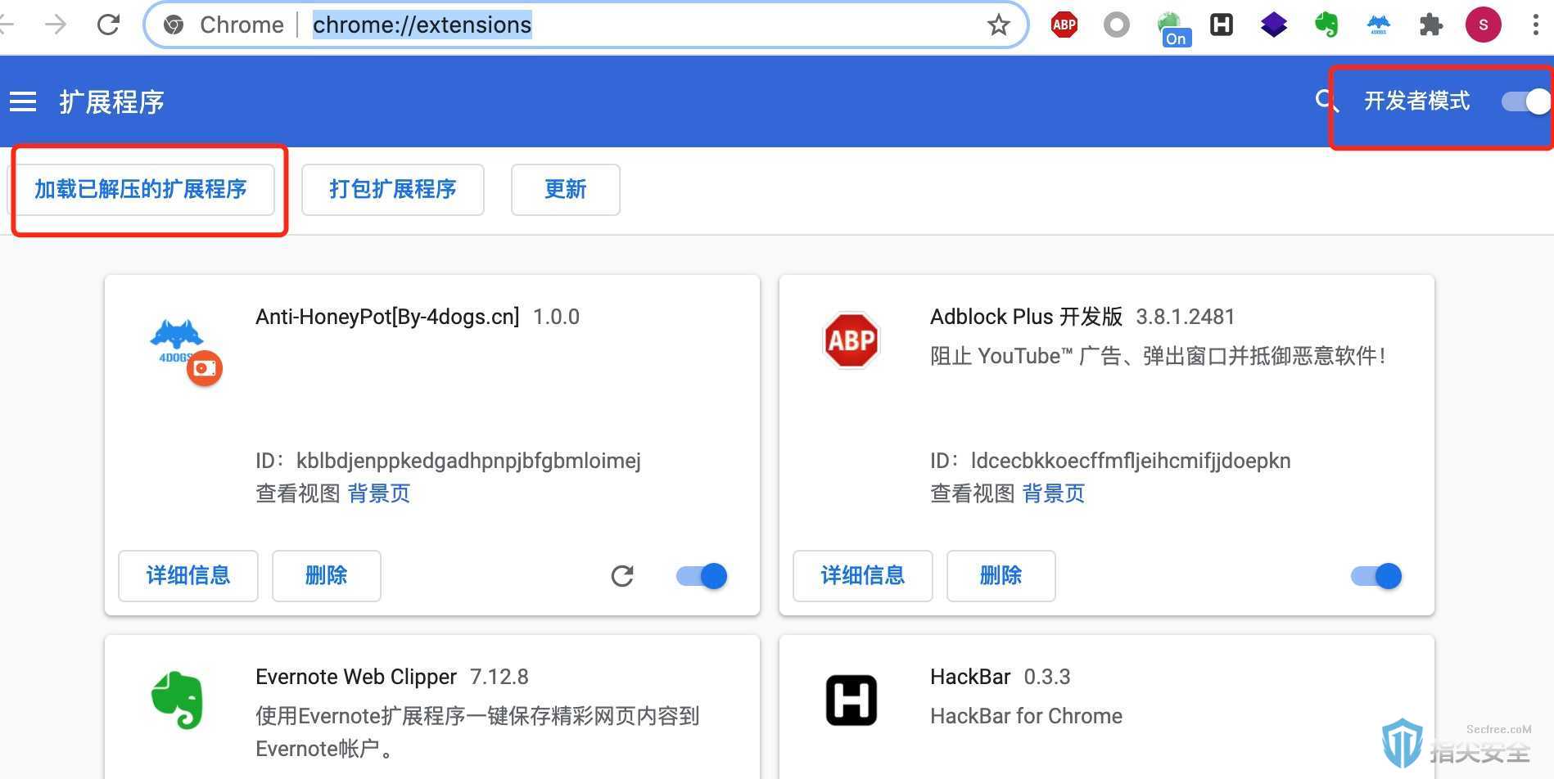Click the Adblock Plus ID text

point(1110,461)
